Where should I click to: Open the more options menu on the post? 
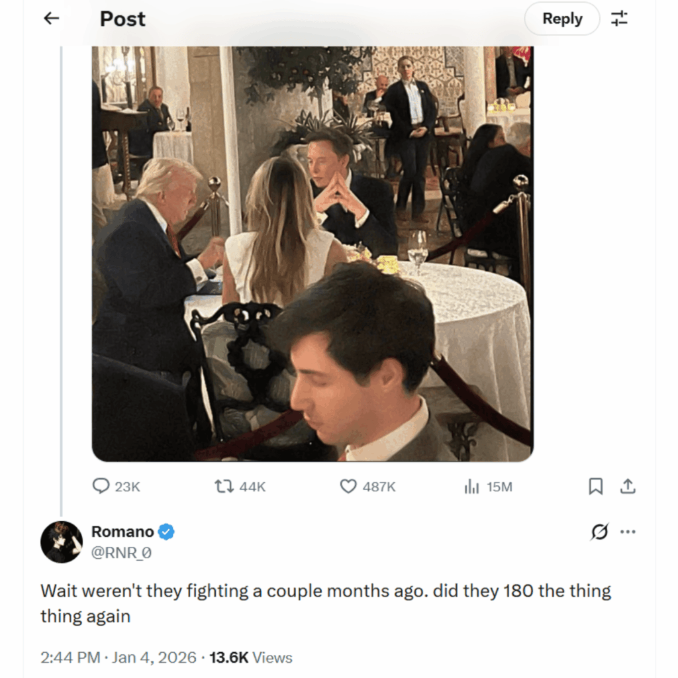tap(628, 531)
